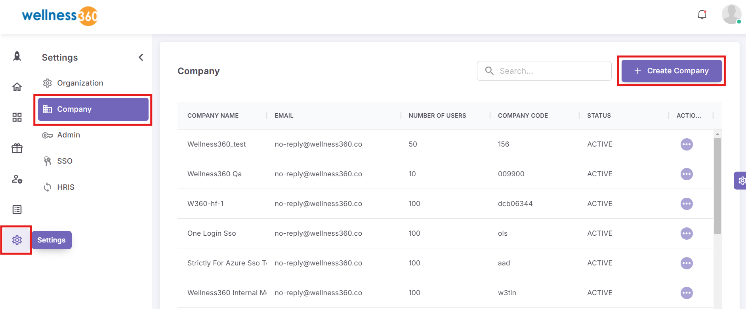
Task: Click the ACTIVE status of One Login Sso
Action: click(x=600, y=233)
